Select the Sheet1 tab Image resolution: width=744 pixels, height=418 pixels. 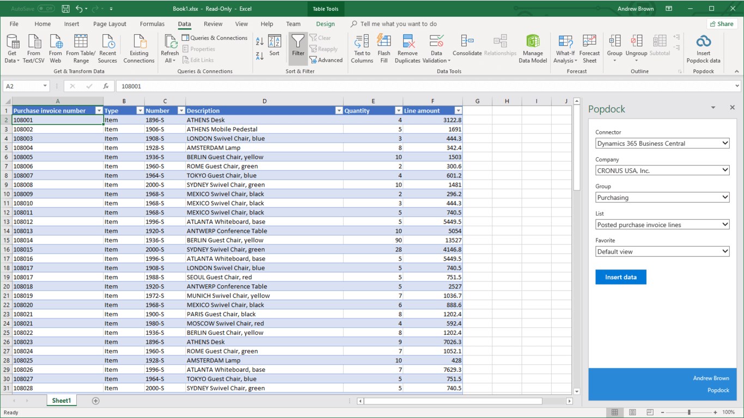[x=61, y=401]
